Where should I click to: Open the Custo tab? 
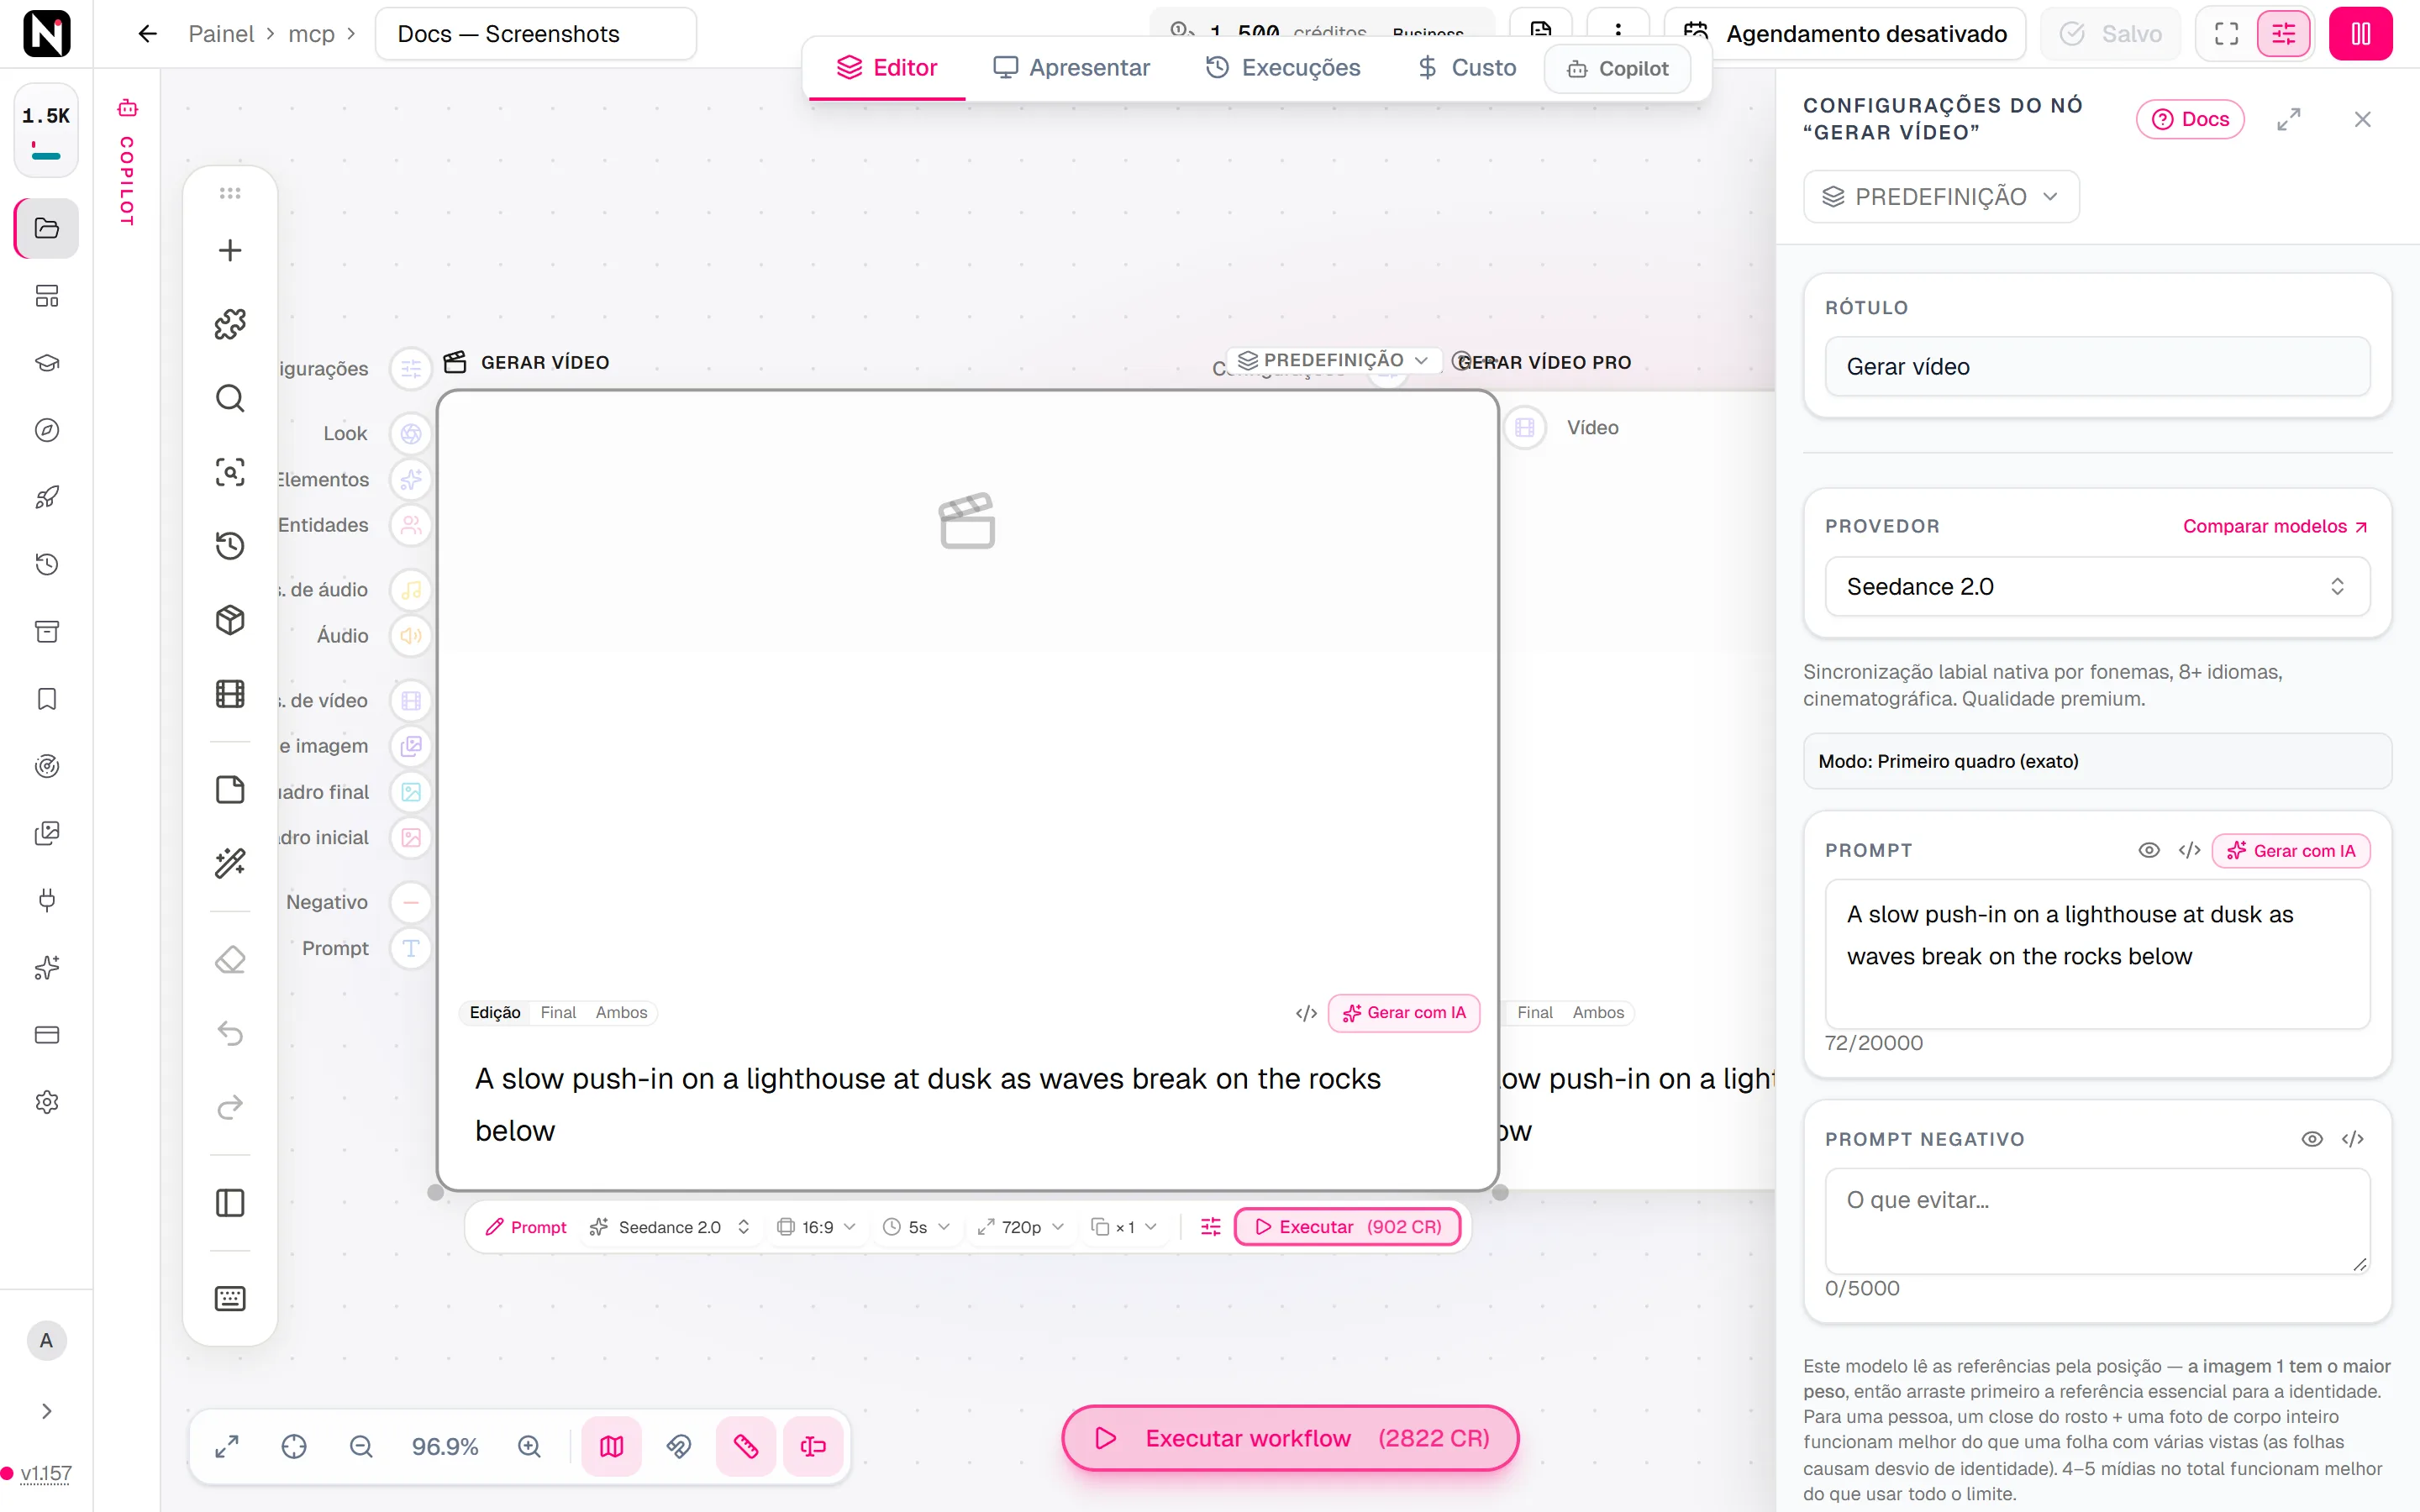pos(1467,68)
